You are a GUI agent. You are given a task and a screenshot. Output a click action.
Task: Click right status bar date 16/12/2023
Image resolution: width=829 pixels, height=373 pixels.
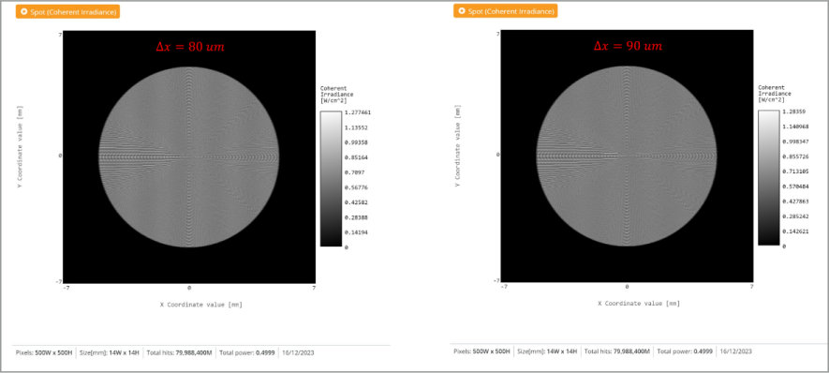(736, 351)
